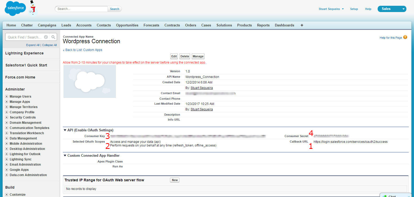Open the Chat widget icon

385,196
